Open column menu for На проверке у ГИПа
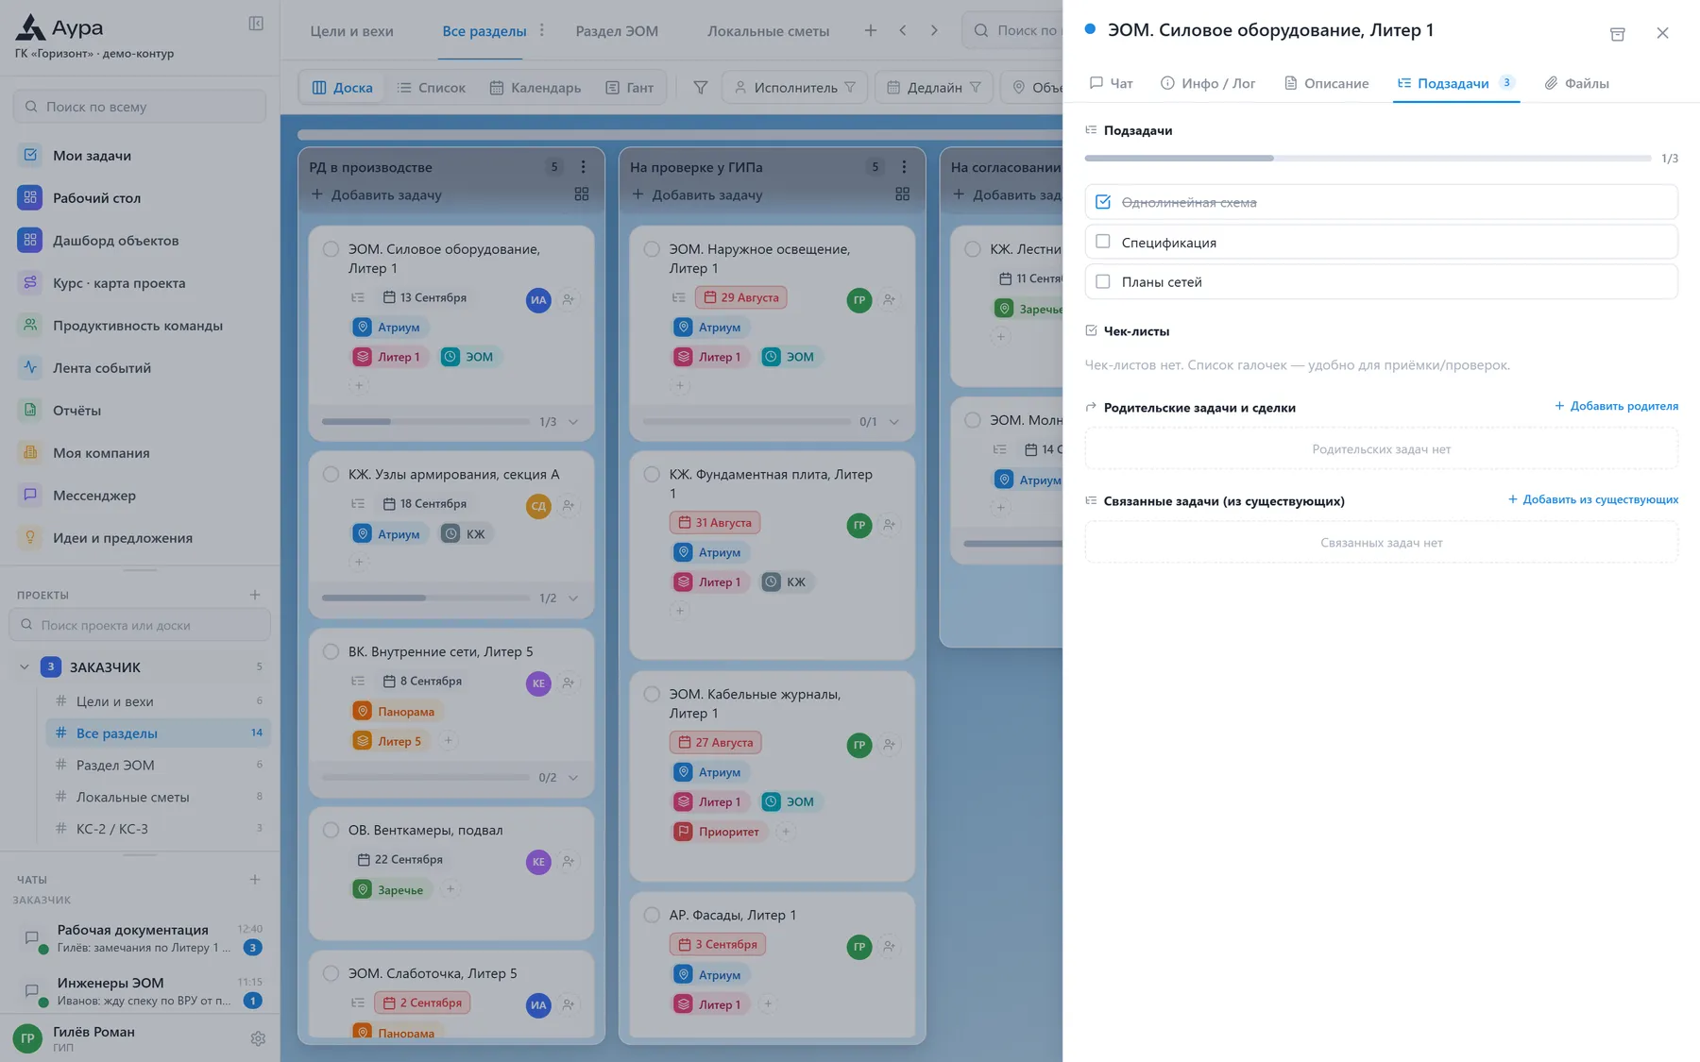Screen dimensions: 1700x1062 (904, 167)
